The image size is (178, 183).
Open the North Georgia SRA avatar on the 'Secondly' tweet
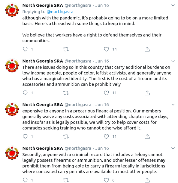[12, 153]
